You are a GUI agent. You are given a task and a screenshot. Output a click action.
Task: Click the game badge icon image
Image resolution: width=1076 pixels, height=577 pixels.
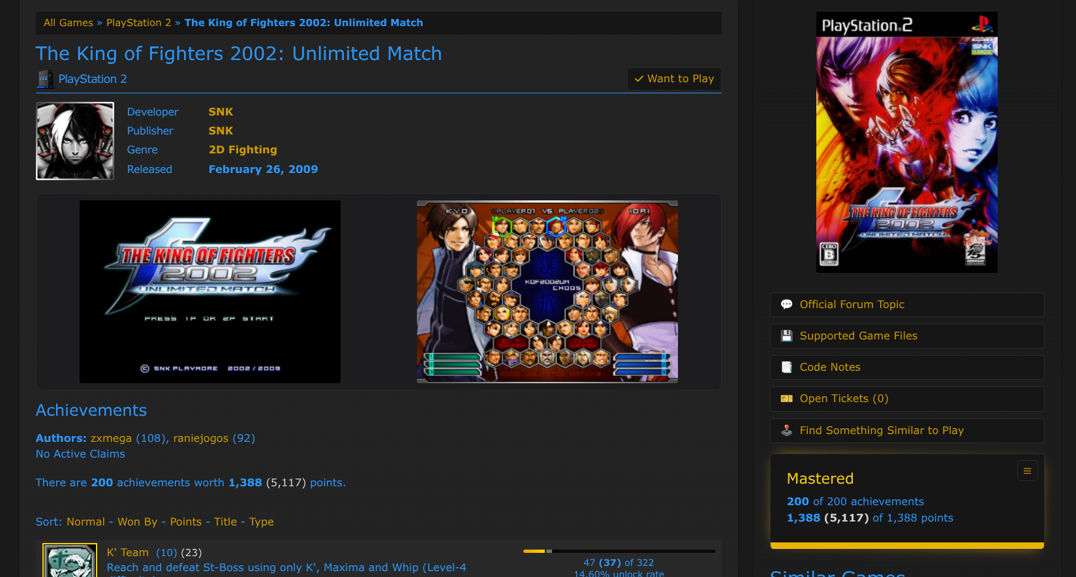pyautogui.click(x=75, y=141)
